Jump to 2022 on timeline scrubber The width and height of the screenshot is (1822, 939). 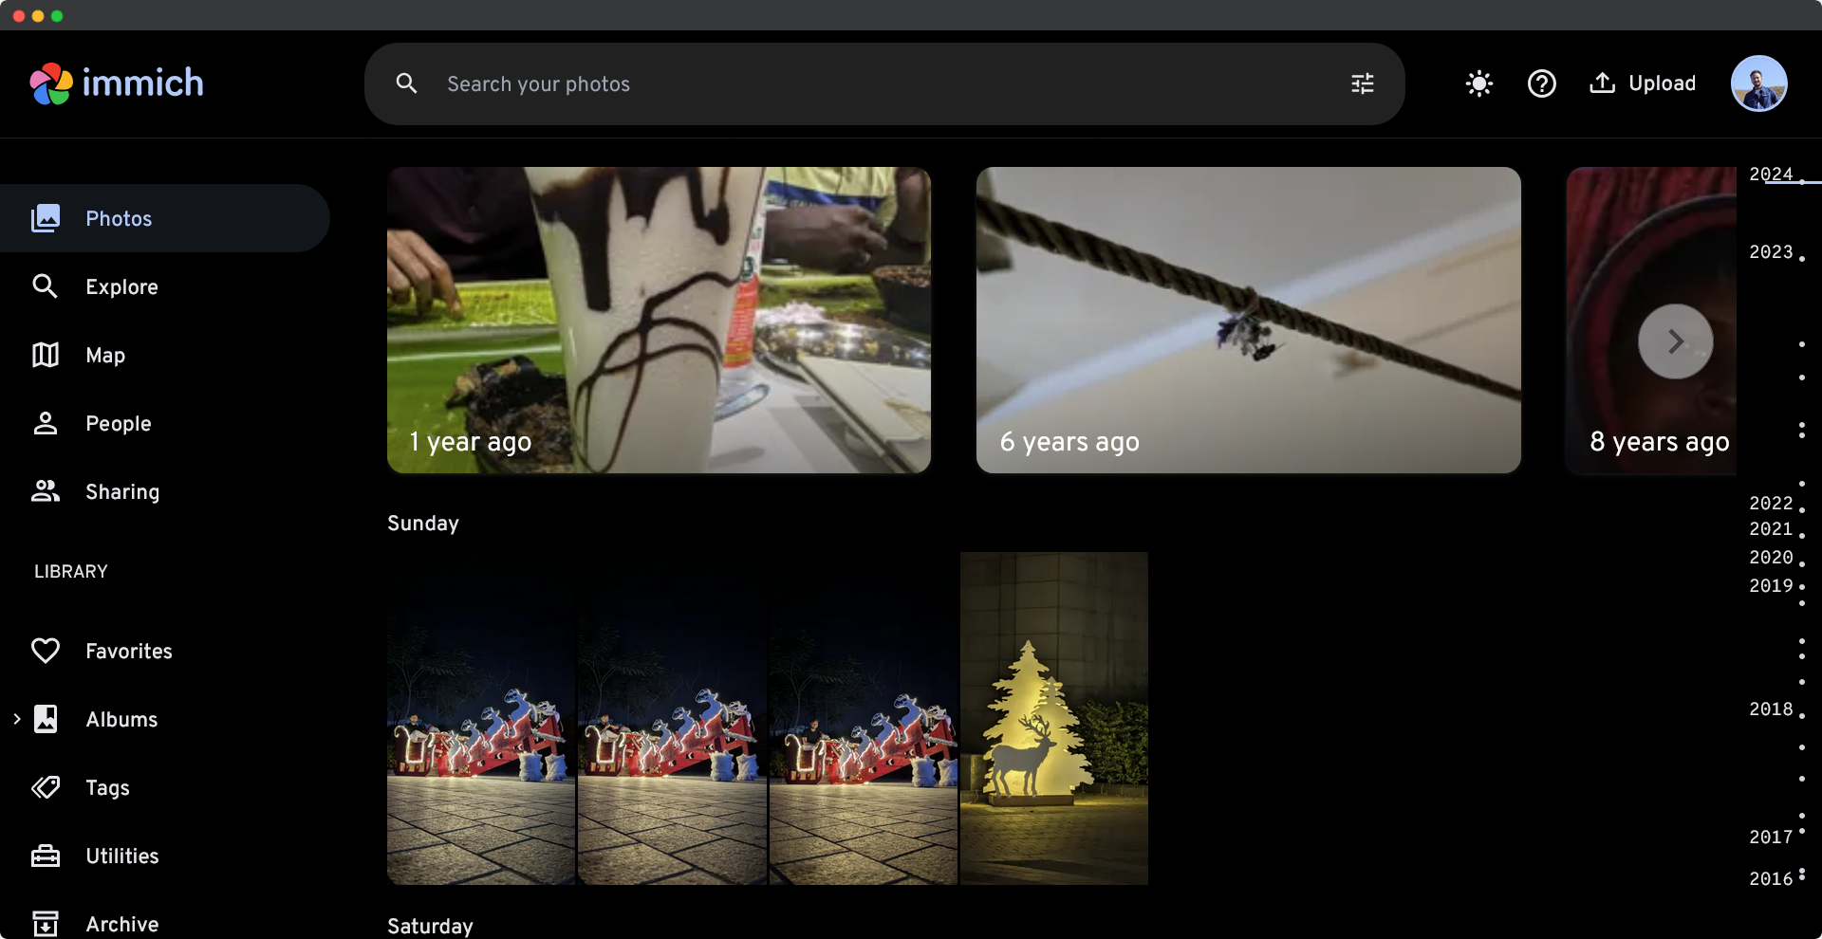tap(1771, 503)
